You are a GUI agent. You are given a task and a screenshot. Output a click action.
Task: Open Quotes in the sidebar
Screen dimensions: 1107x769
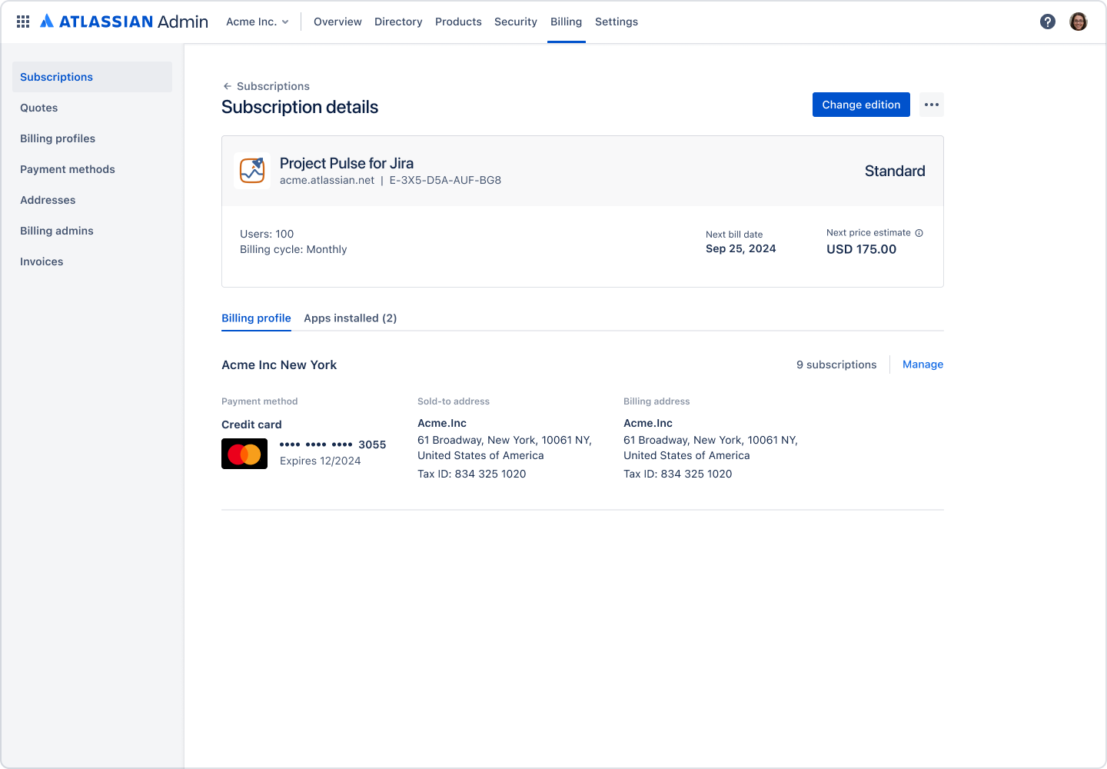point(92,108)
